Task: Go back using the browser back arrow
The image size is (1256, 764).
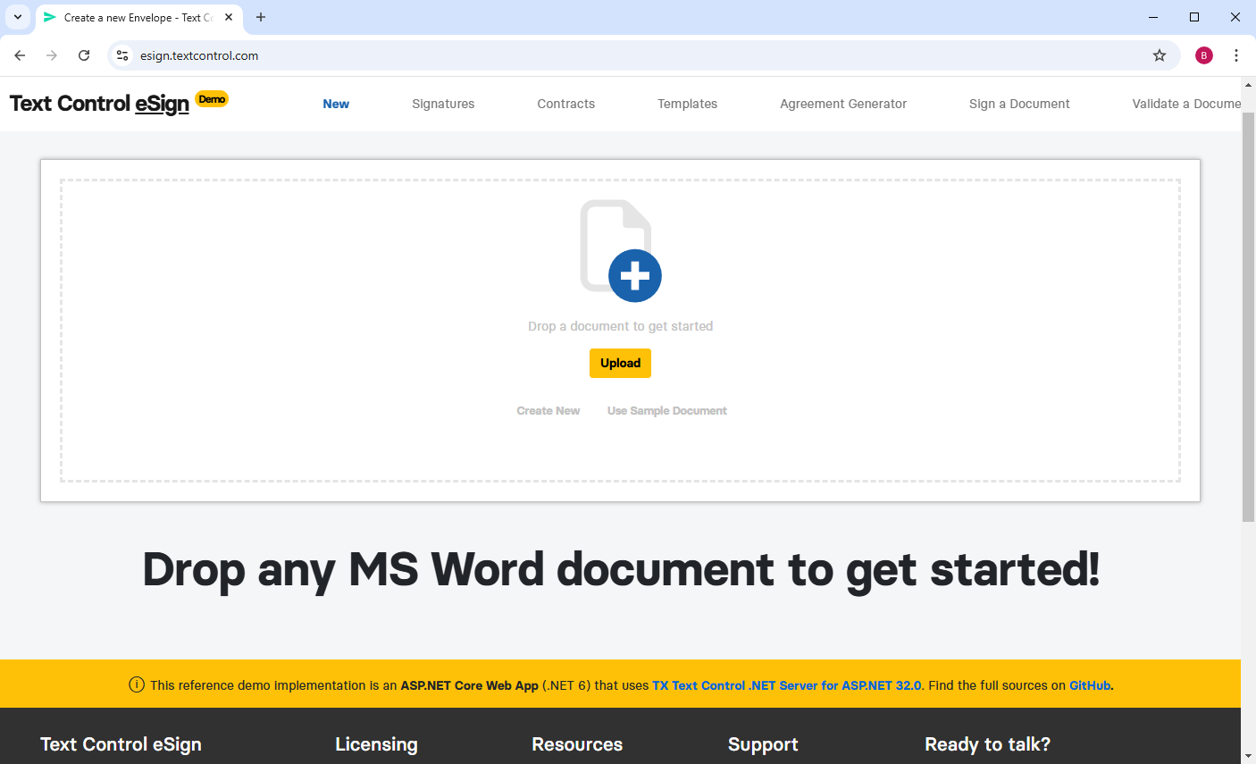Action: click(20, 55)
